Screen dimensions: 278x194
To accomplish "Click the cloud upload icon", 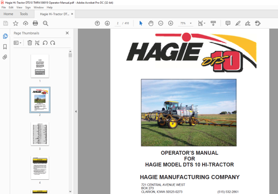I will (25, 23).
